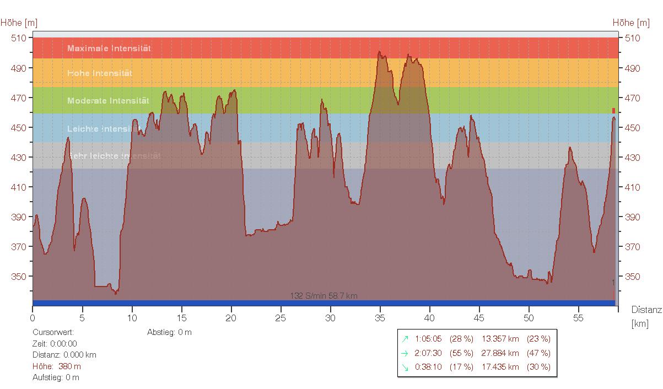This screenshot has width=663, height=389.
Task: Click the "0" tick on the distance axis
Action: [33, 318]
